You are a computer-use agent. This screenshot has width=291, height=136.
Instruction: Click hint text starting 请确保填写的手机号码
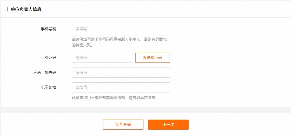(119, 40)
